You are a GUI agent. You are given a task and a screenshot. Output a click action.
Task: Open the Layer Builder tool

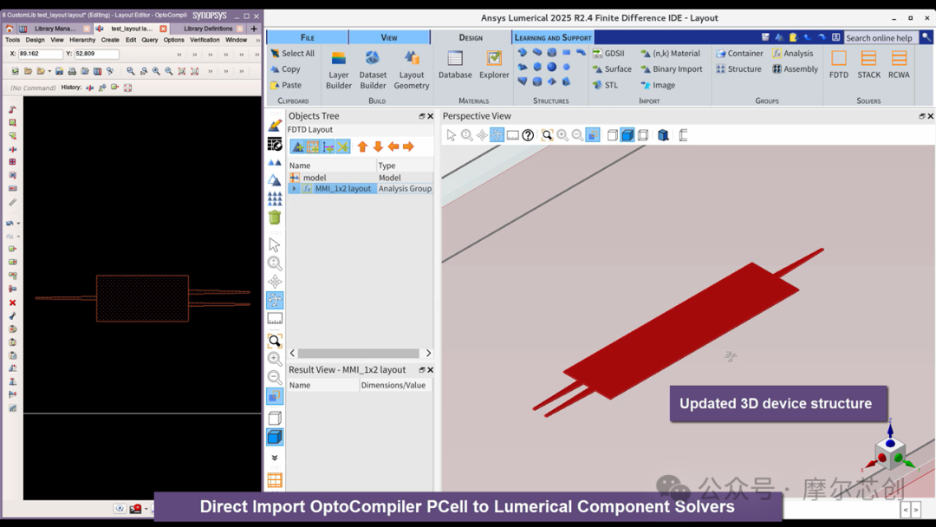point(339,70)
